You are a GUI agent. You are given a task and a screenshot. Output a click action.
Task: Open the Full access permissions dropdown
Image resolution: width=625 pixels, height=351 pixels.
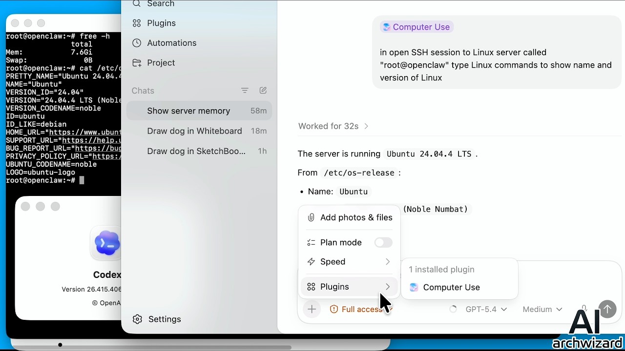coord(361,309)
